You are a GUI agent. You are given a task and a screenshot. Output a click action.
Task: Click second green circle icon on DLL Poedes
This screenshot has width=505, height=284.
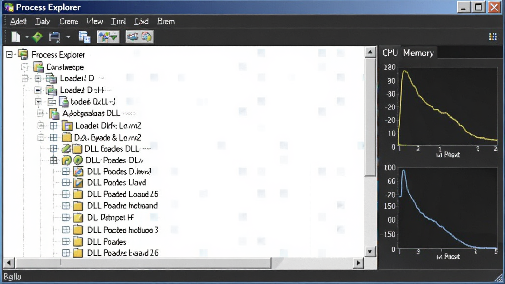(x=78, y=160)
